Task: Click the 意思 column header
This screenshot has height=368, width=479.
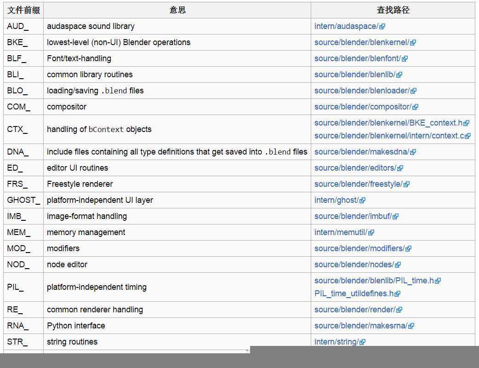Action: pyautogui.click(x=177, y=10)
